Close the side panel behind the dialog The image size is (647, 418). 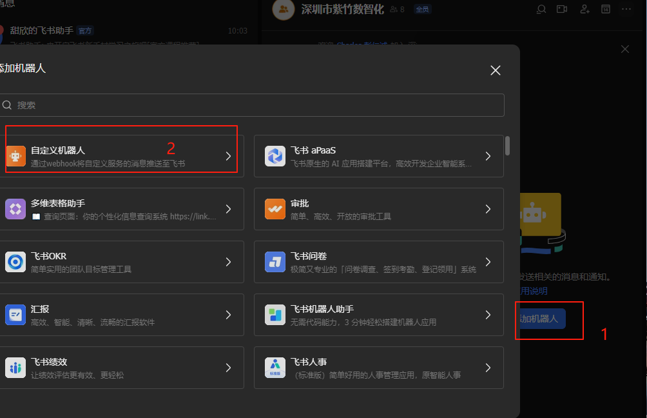[625, 49]
